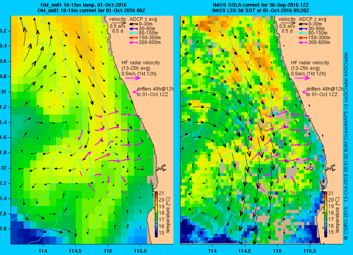Click the black 0-30m legend arrow in right panel
Image resolution: width=353 pixels, height=255 pixels.
click(x=303, y=24)
